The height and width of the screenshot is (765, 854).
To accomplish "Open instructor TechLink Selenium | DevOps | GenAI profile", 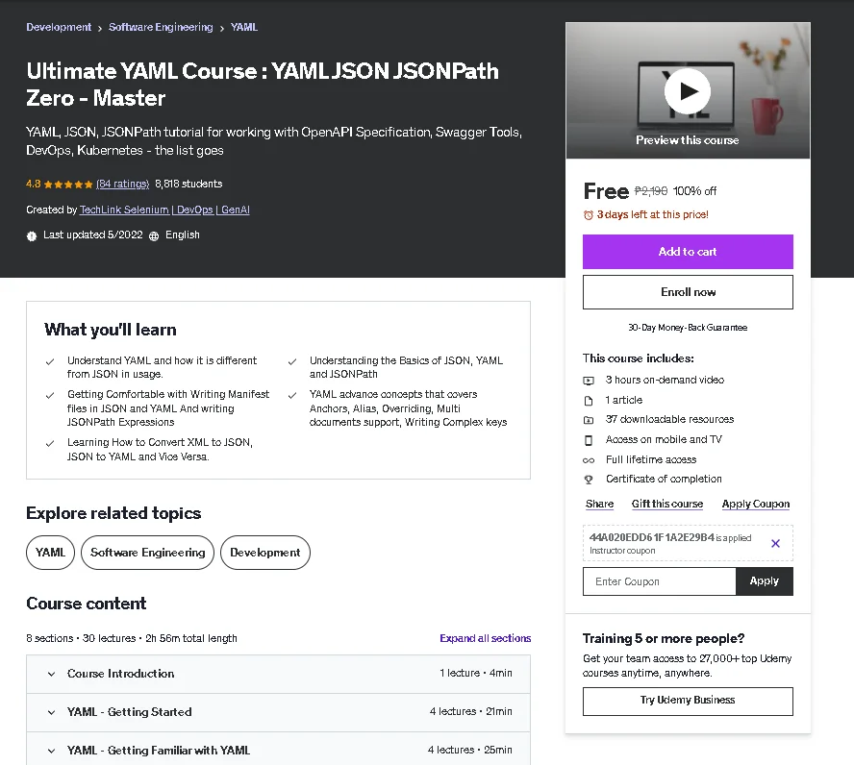I will pyautogui.click(x=164, y=210).
